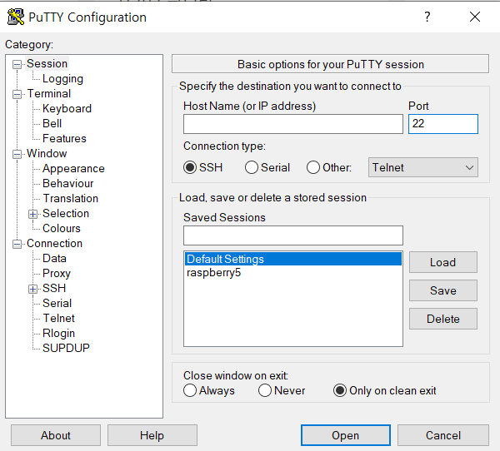Click the About button
500x451 pixels.
56,435
